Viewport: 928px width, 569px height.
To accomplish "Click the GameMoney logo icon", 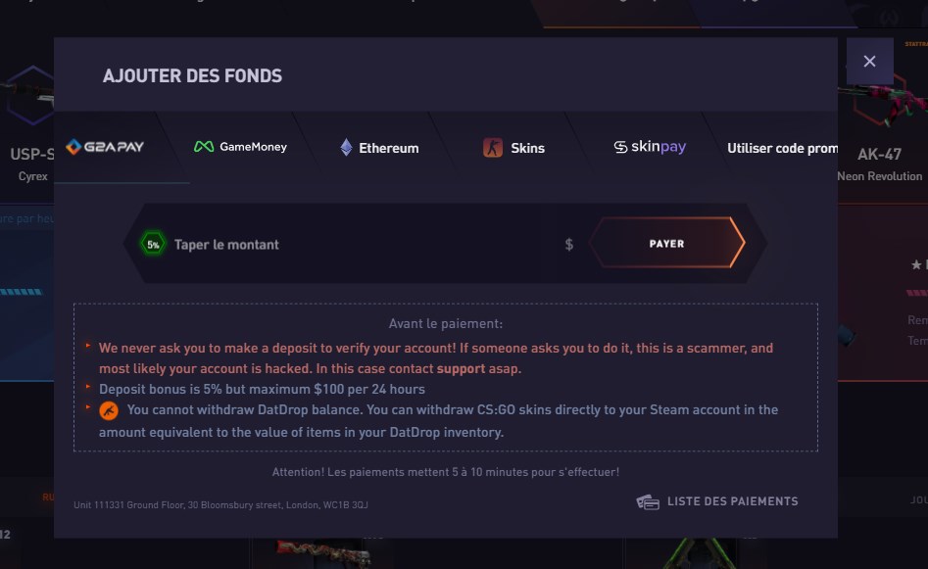I will tap(203, 147).
